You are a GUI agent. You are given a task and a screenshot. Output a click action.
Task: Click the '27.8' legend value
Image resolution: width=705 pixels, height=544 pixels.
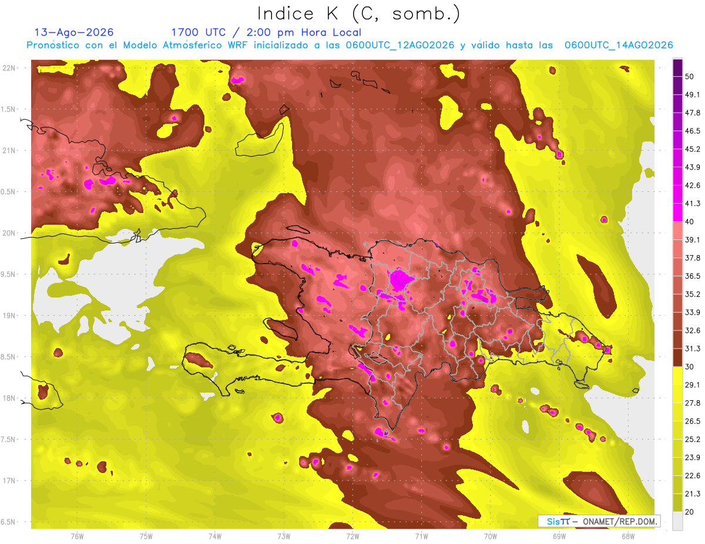(693, 403)
